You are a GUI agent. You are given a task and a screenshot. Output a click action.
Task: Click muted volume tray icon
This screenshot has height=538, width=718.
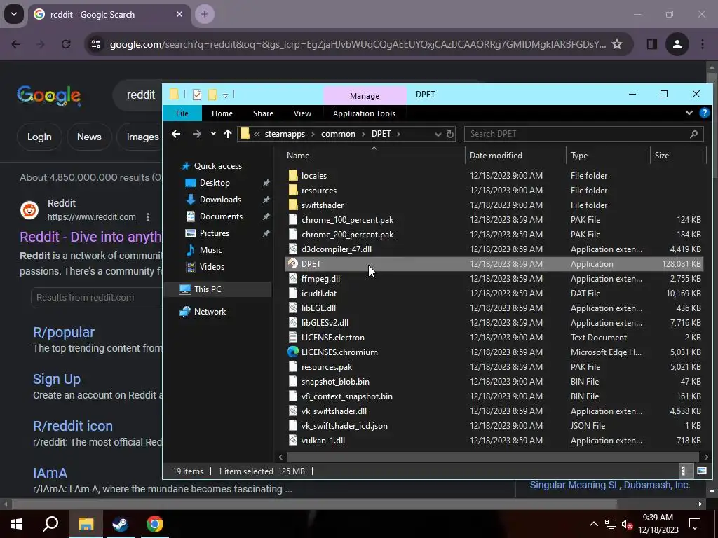[x=627, y=524]
